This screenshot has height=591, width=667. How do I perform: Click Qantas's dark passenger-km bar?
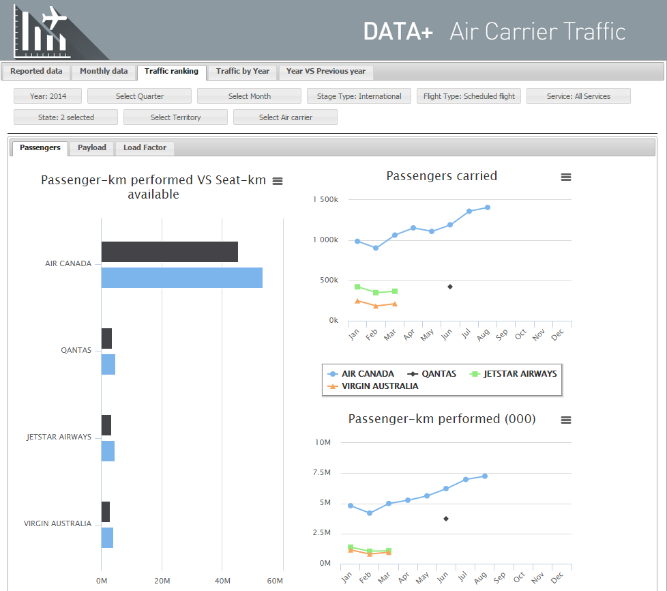click(x=107, y=338)
